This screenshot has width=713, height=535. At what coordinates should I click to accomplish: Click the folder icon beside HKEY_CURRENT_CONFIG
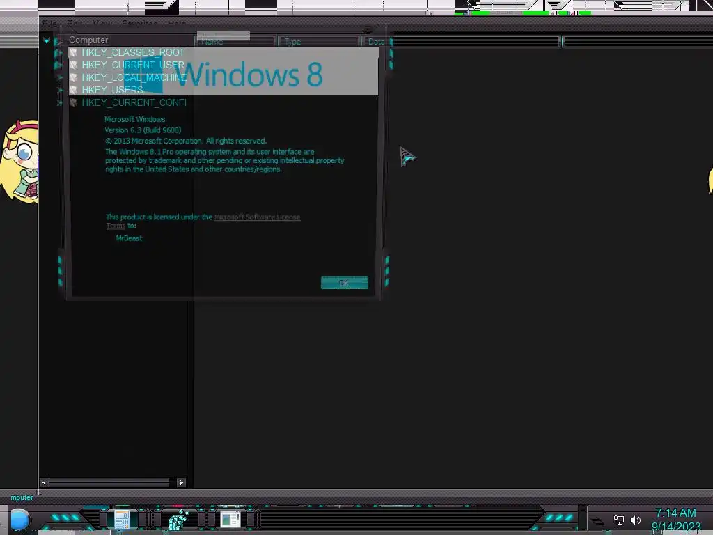click(72, 103)
